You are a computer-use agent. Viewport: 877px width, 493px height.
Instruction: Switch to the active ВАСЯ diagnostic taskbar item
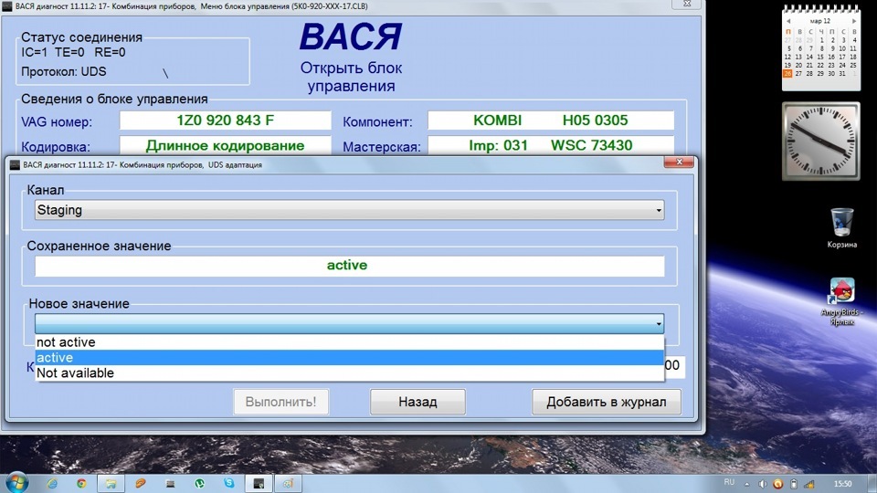[x=259, y=484]
